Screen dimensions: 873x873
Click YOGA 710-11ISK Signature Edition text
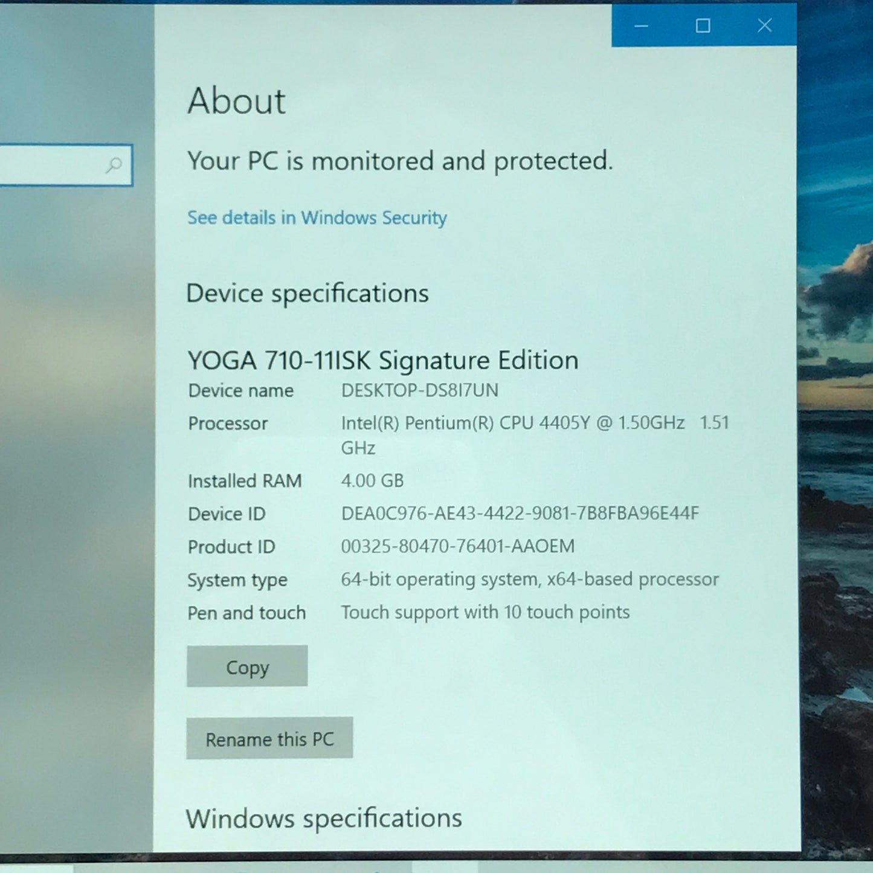click(x=382, y=360)
